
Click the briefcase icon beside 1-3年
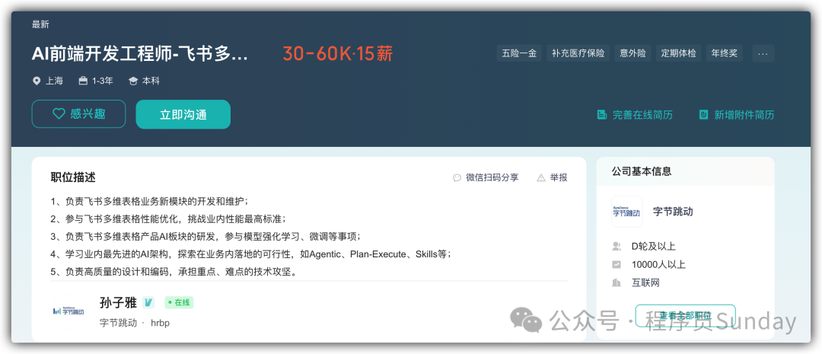pos(84,81)
